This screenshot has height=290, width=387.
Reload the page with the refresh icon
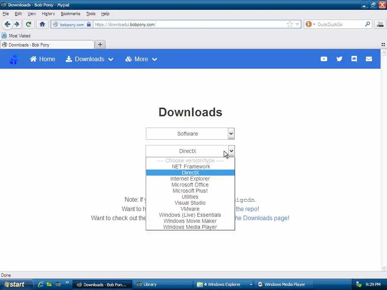tap(29, 24)
